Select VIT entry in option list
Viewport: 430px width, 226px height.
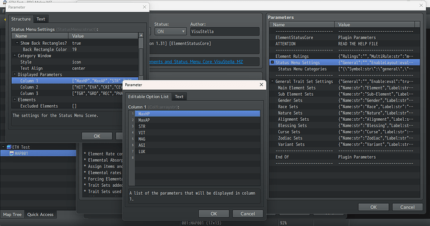[197, 133]
